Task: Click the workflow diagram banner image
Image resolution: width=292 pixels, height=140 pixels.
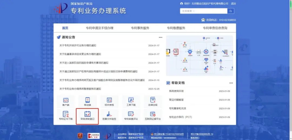Action: [x=200, y=56]
